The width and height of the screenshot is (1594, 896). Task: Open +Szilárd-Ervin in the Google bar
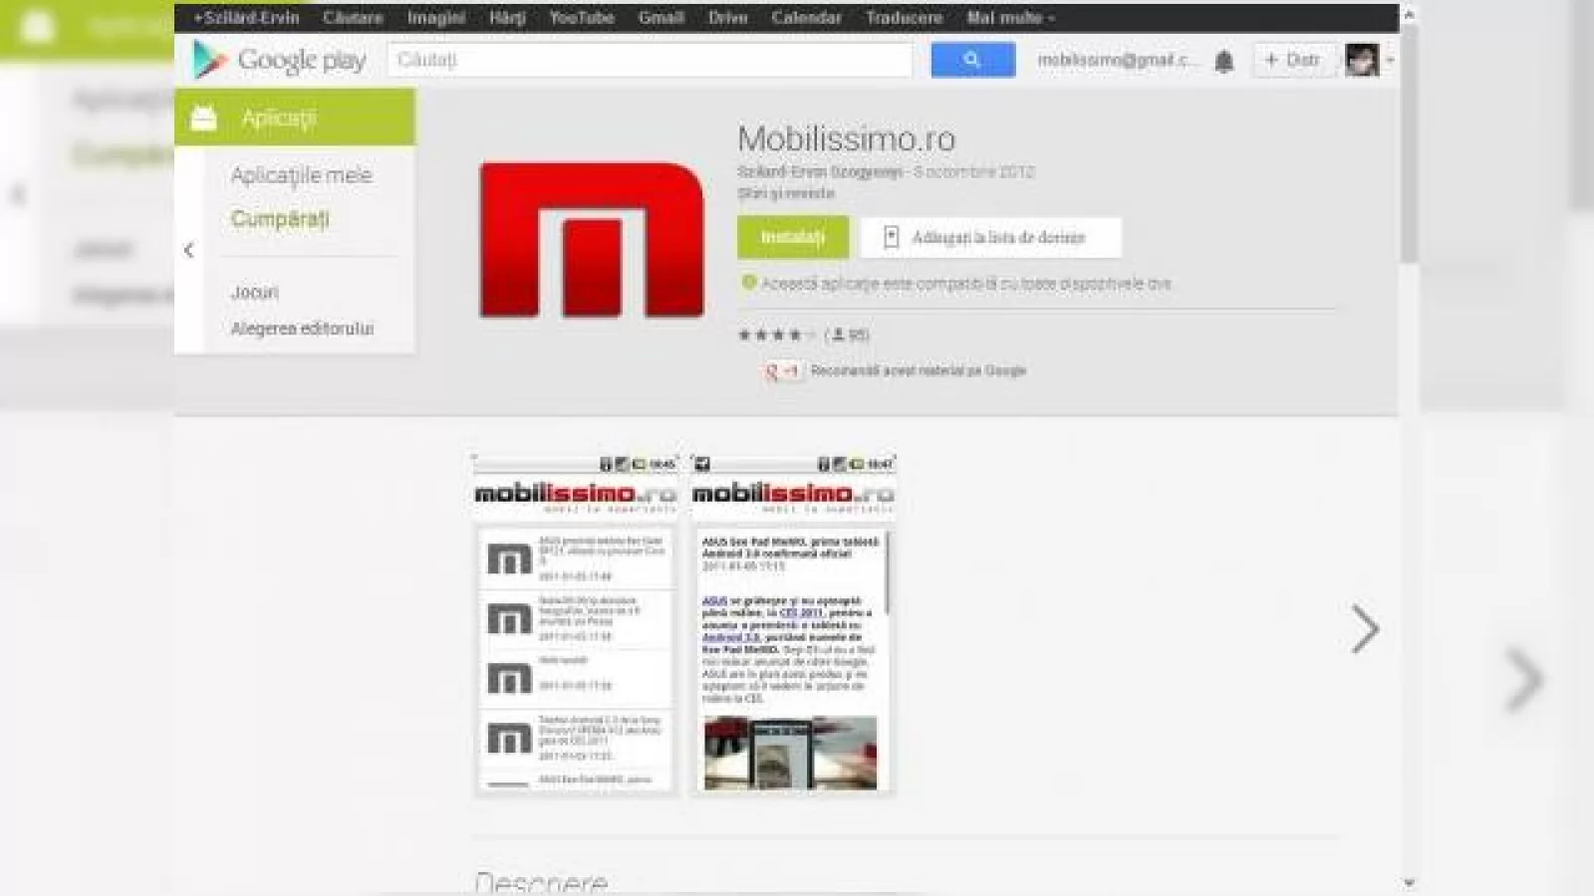pyautogui.click(x=246, y=17)
